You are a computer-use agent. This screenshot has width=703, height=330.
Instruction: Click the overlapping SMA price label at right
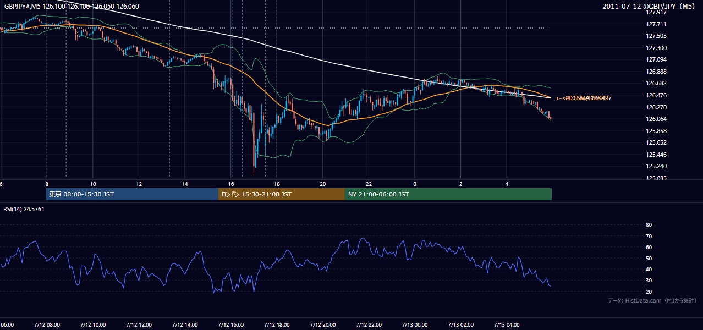[583, 98]
